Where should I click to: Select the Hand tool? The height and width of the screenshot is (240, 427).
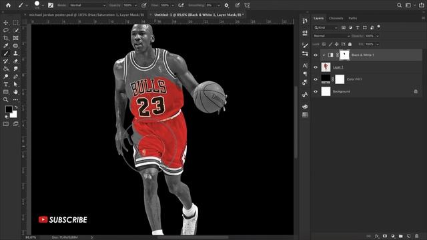tap(15, 92)
